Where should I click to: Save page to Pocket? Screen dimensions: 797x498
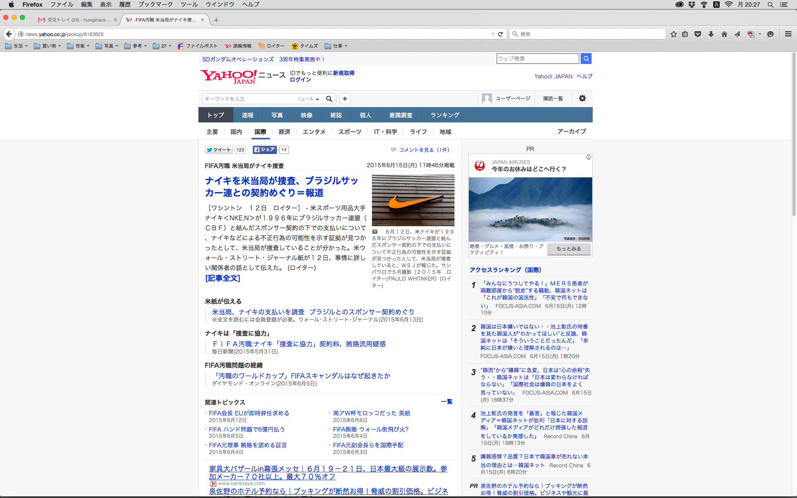pyautogui.click(x=698, y=34)
